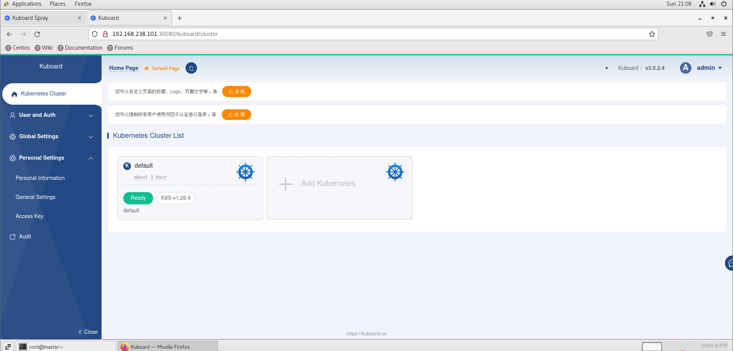Open a new browser tab with plus icon
The height and width of the screenshot is (351, 733).
180,18
